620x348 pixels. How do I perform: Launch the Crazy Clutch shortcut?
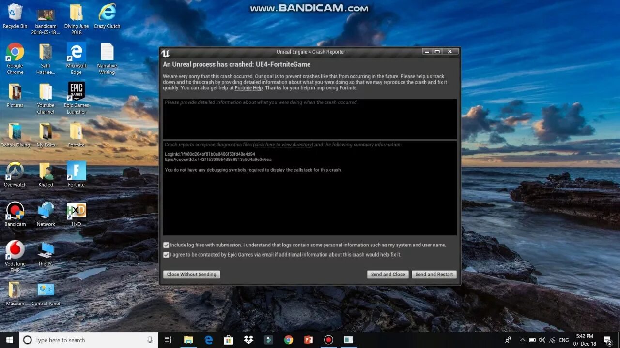[107, 16]
